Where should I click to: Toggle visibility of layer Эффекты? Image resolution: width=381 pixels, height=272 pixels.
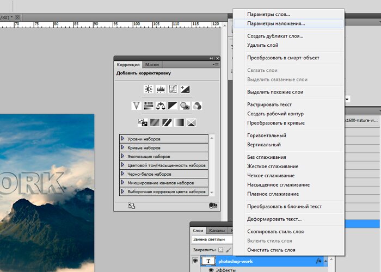click(211, 269)
